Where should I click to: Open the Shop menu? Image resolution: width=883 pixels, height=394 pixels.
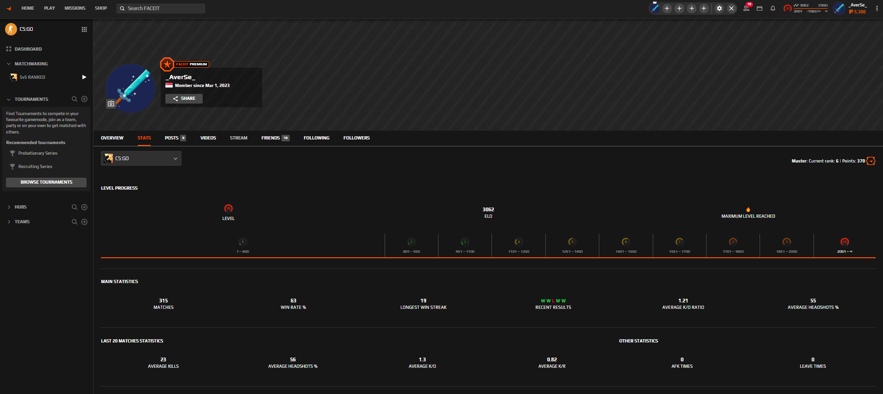(101, 8)
